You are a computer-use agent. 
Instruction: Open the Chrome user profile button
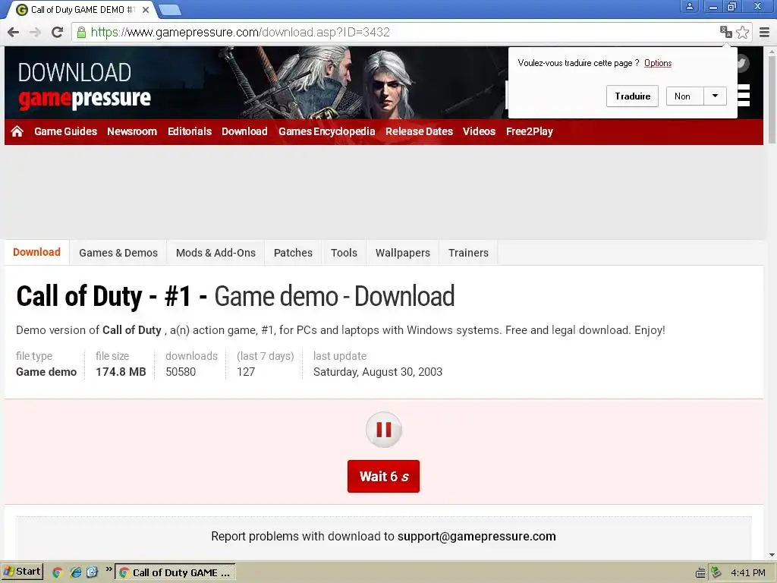point(689,6)
